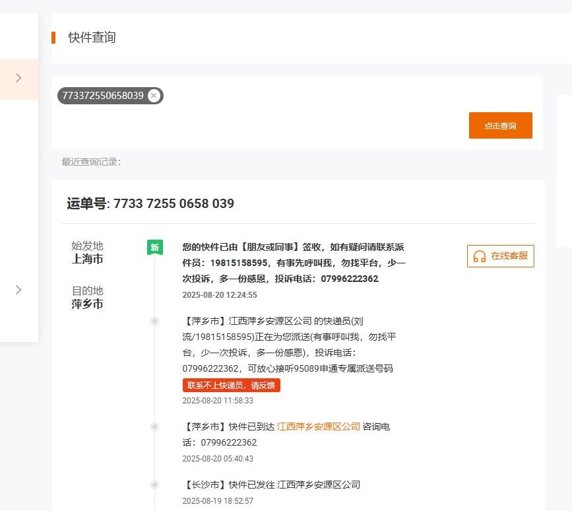This screenshot has height=511, width=572.
Task: Click 07996222362 in the 咨询电话 entry
Action: tap(229, 442)
